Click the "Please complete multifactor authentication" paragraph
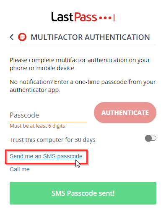This screenshot has width=166, height=215. click(80, 64)
